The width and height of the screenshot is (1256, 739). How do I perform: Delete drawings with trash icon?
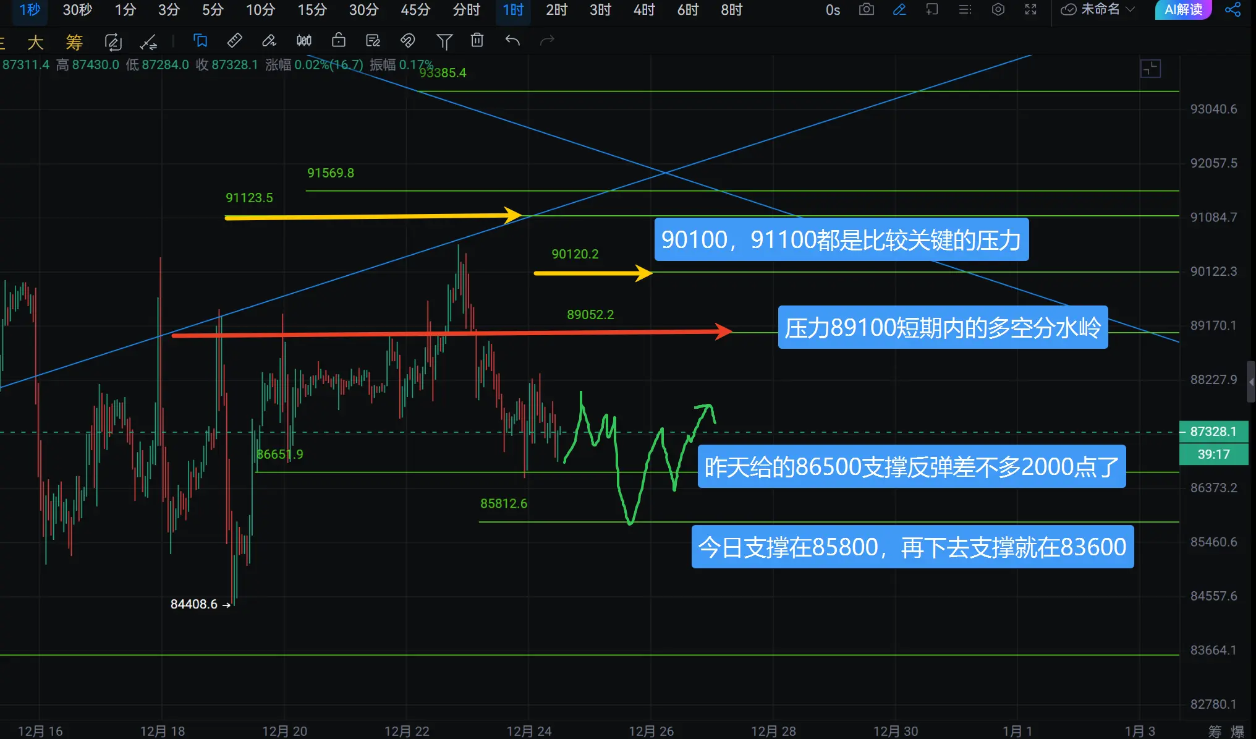(x=477, y=41)
